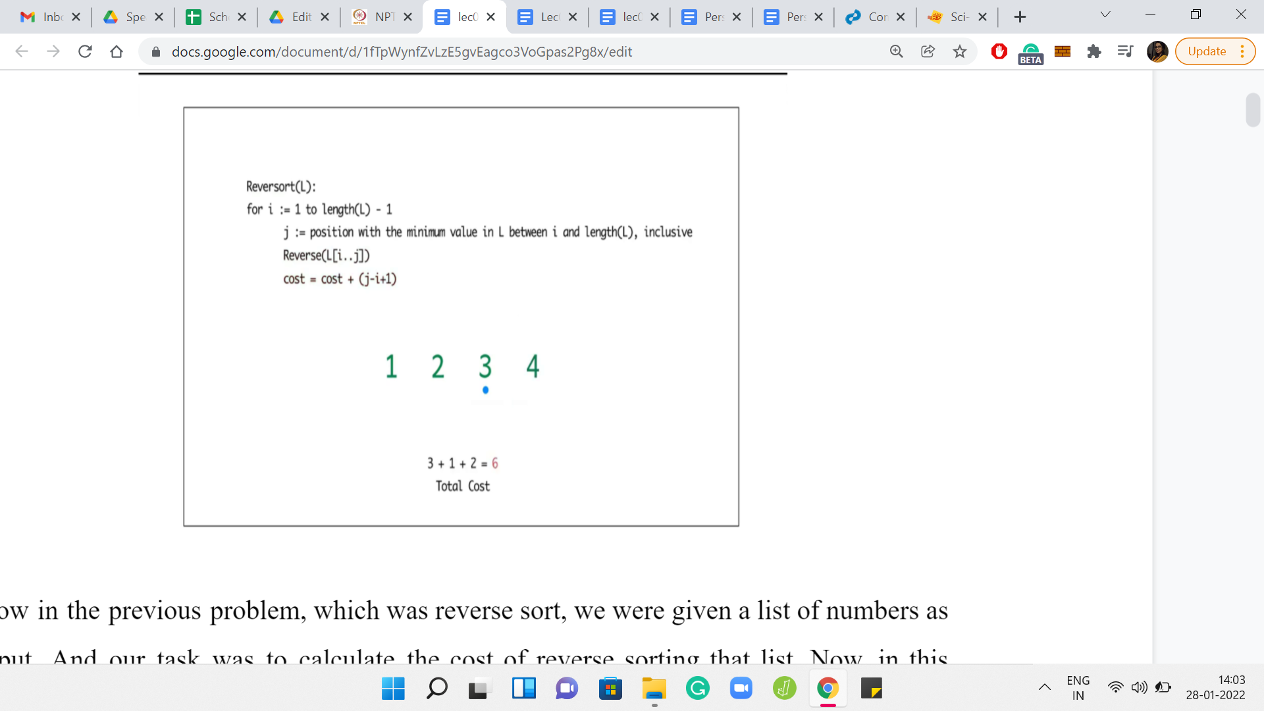The image size is (1264, 711).
Task: Switch to the NPTEL tab
Action: 377,17
